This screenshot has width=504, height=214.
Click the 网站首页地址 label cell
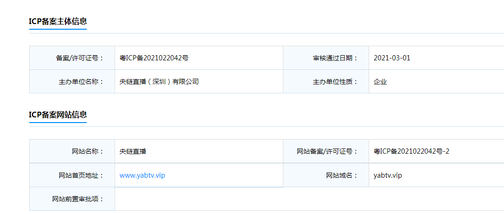pyautogui.click(x=72, y=175)
